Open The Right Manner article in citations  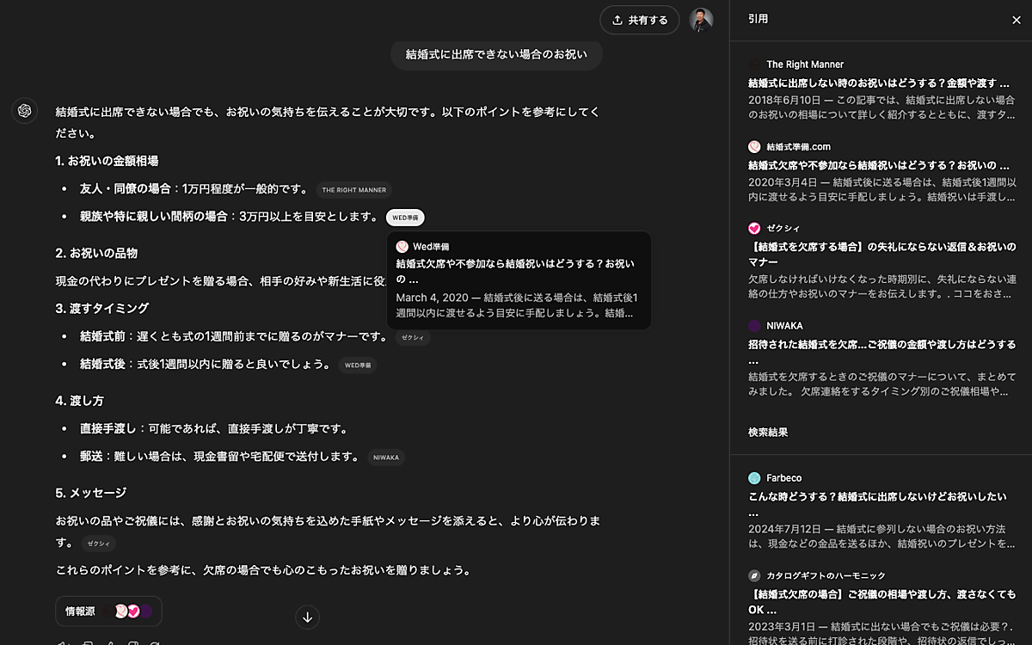pos(878,83)
